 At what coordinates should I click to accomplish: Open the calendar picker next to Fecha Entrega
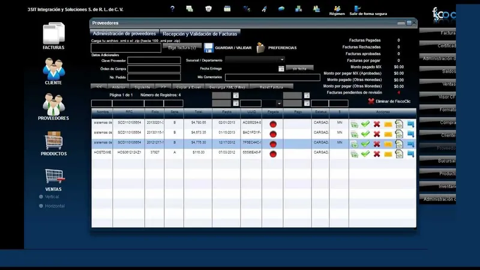coord(281,69)
